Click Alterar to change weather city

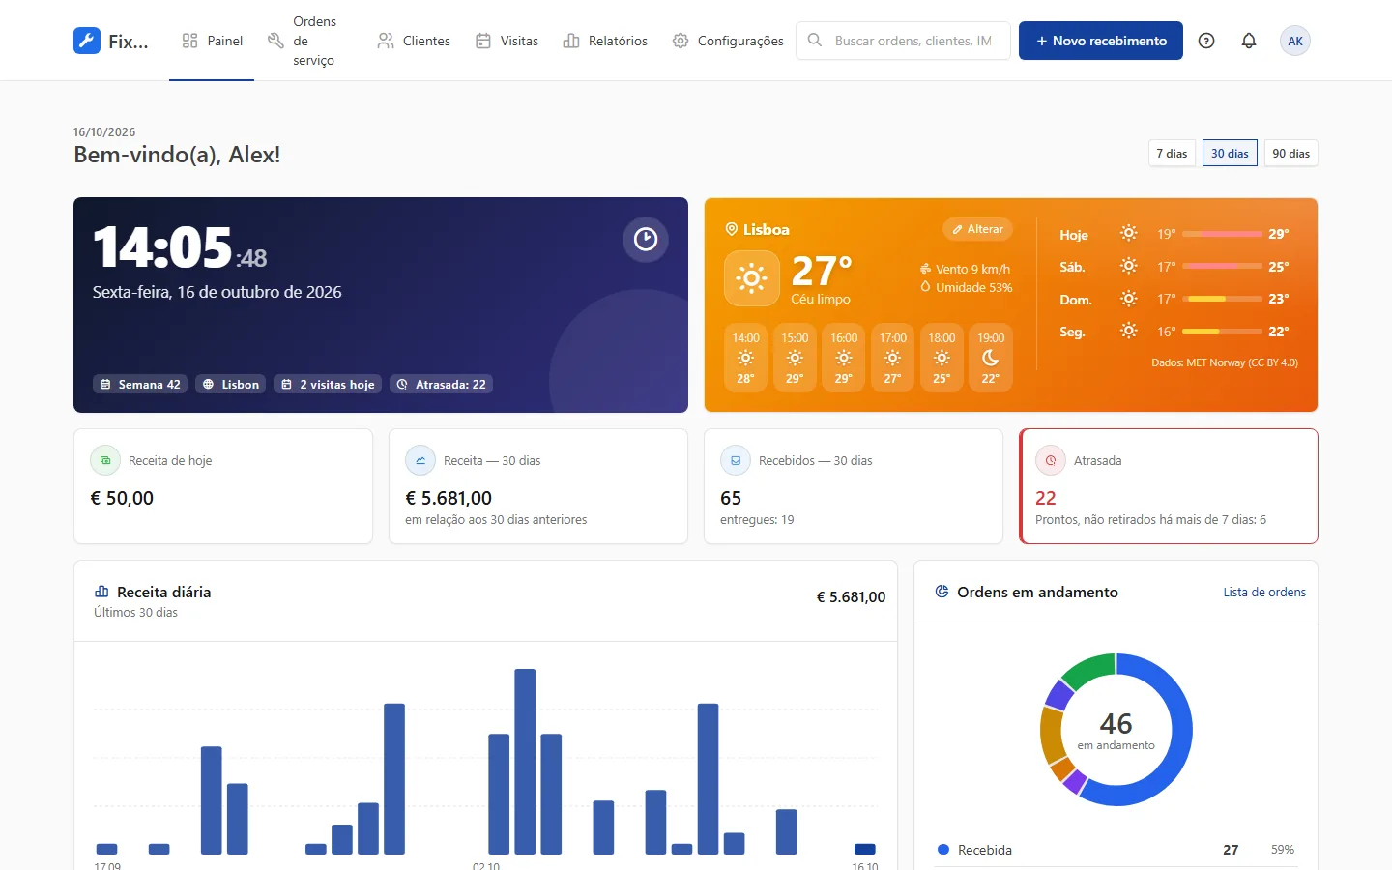coord(978,229)
